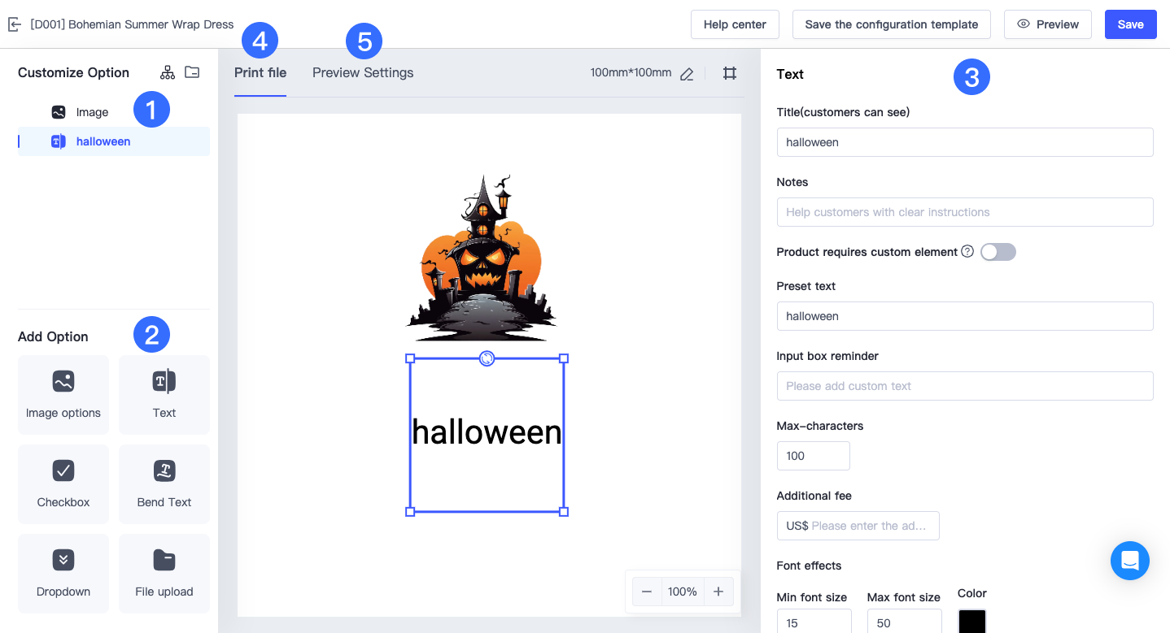Click the black font Color swatch
Image resolution: width=1170 pixels, height=633 pixels.
tap(972, 621)
